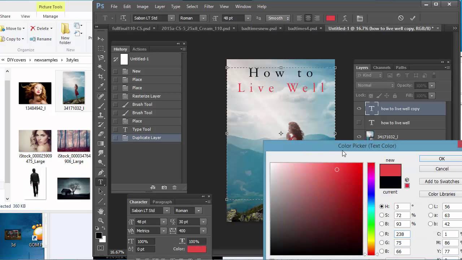Show the 'how to live well' layer
This screenshot has width=462, height=260.
(x=359, y=123)
